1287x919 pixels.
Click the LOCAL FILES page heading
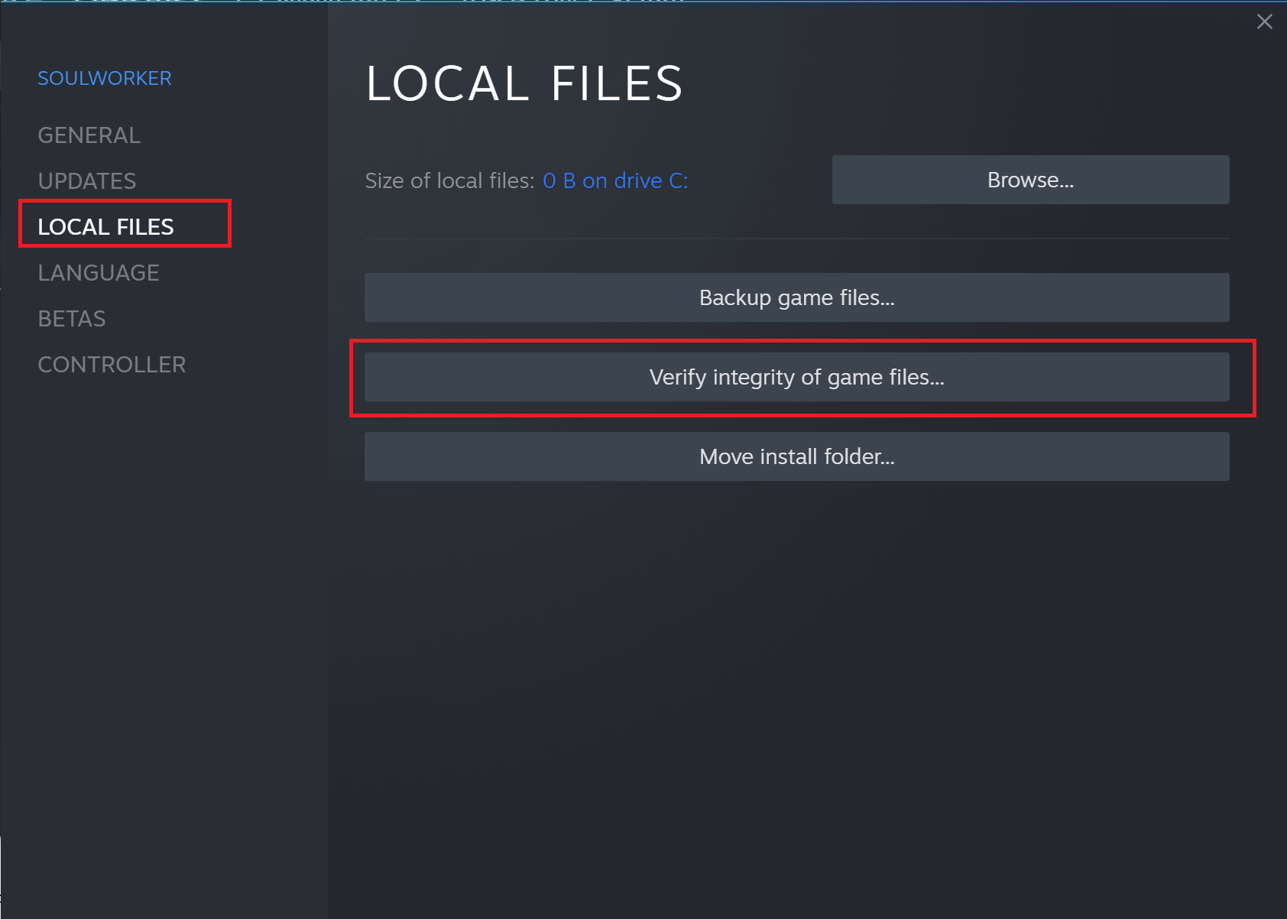pyautogui.click(x=524, y=83)
